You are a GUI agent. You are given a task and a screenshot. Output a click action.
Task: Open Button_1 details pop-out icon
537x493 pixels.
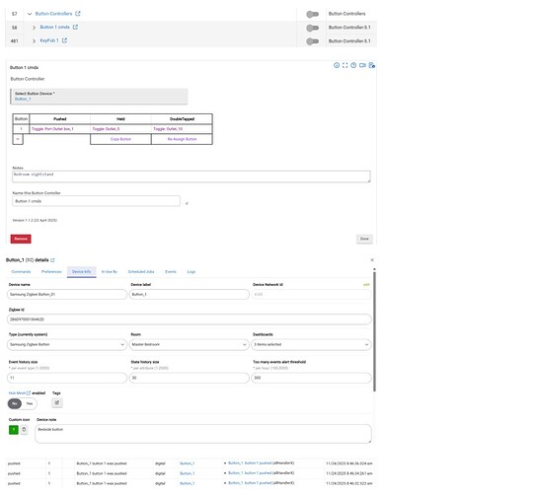tap(52, 260)
